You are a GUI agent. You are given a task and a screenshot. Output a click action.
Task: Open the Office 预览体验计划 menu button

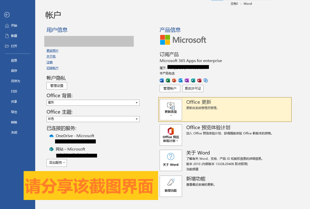[171, 135]
